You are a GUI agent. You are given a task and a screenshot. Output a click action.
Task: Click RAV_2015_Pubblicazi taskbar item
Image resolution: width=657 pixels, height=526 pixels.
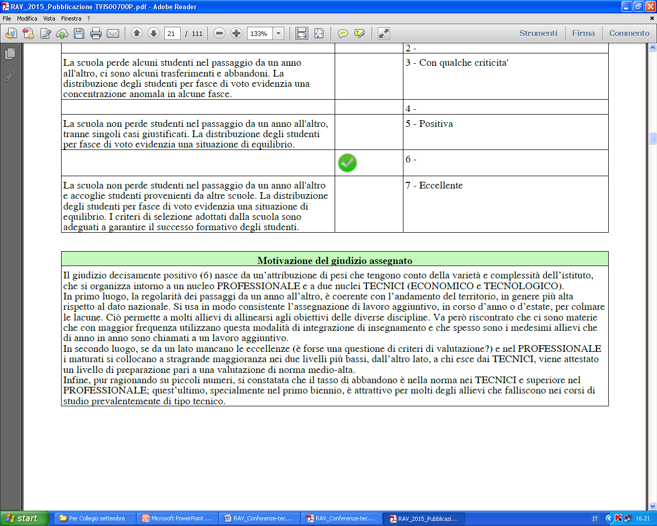pos(424,518)
